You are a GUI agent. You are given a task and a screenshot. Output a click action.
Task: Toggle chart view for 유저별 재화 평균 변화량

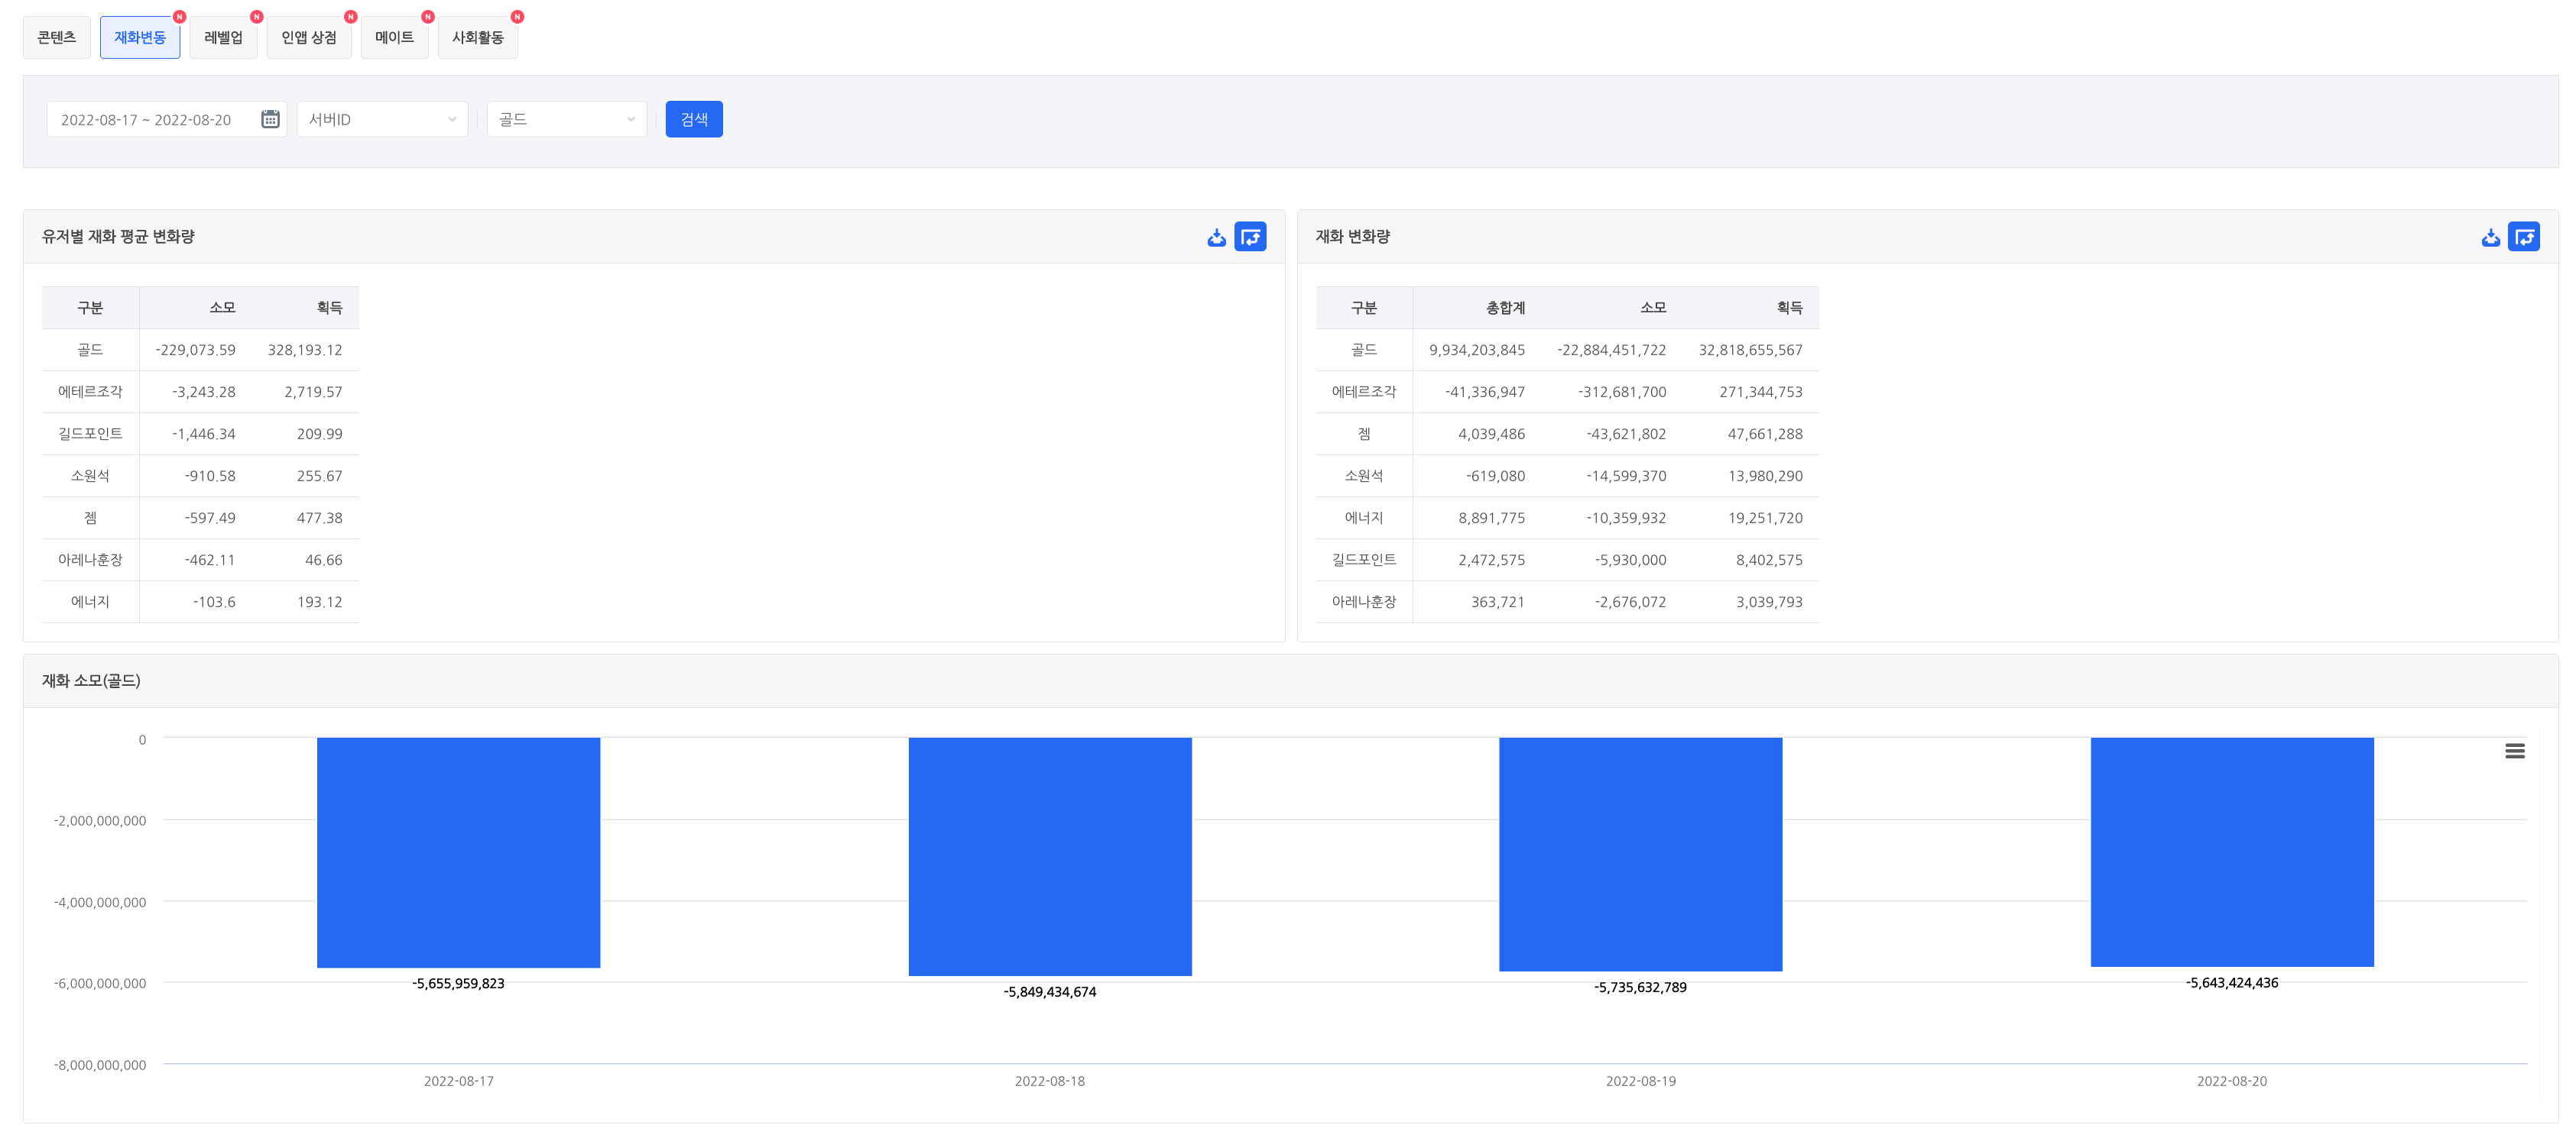click(x=1250, y=237)
